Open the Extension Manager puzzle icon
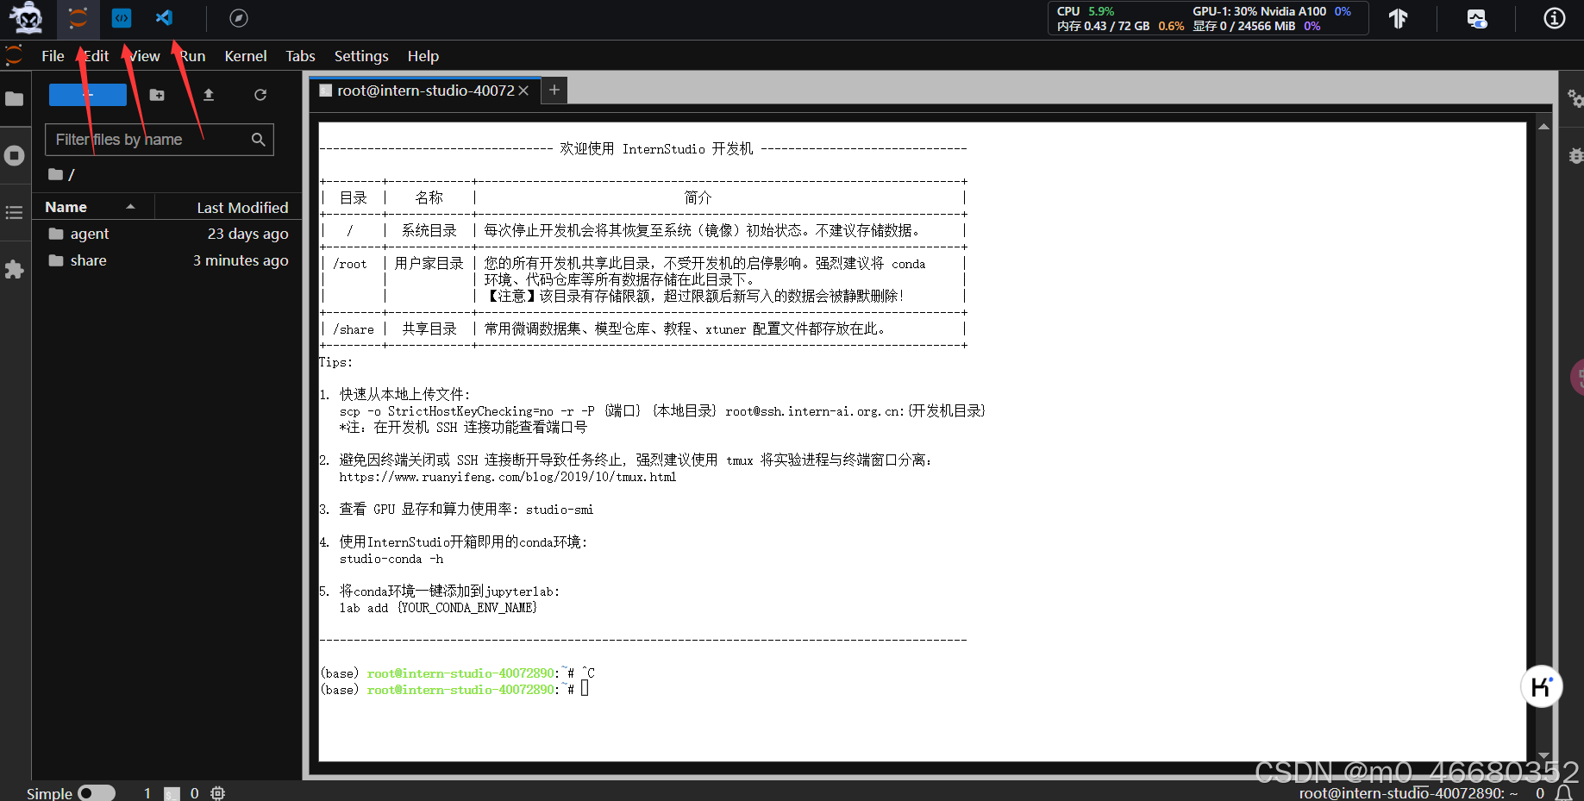This screenshot has width=1584, height=801. [15, 269]
